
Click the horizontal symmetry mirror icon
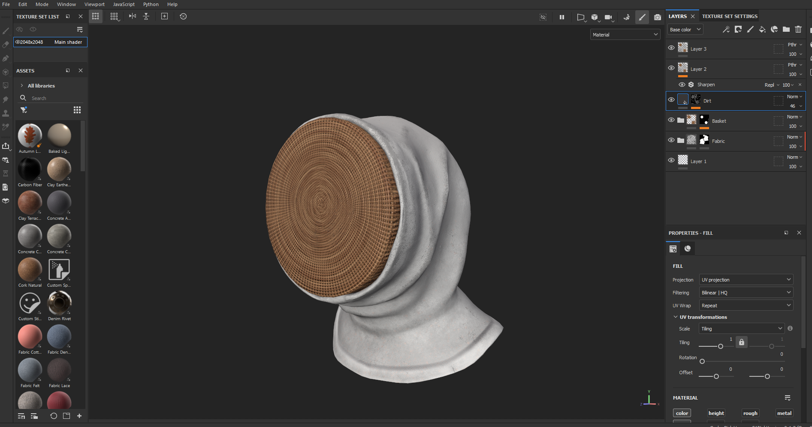coord(133,16)
